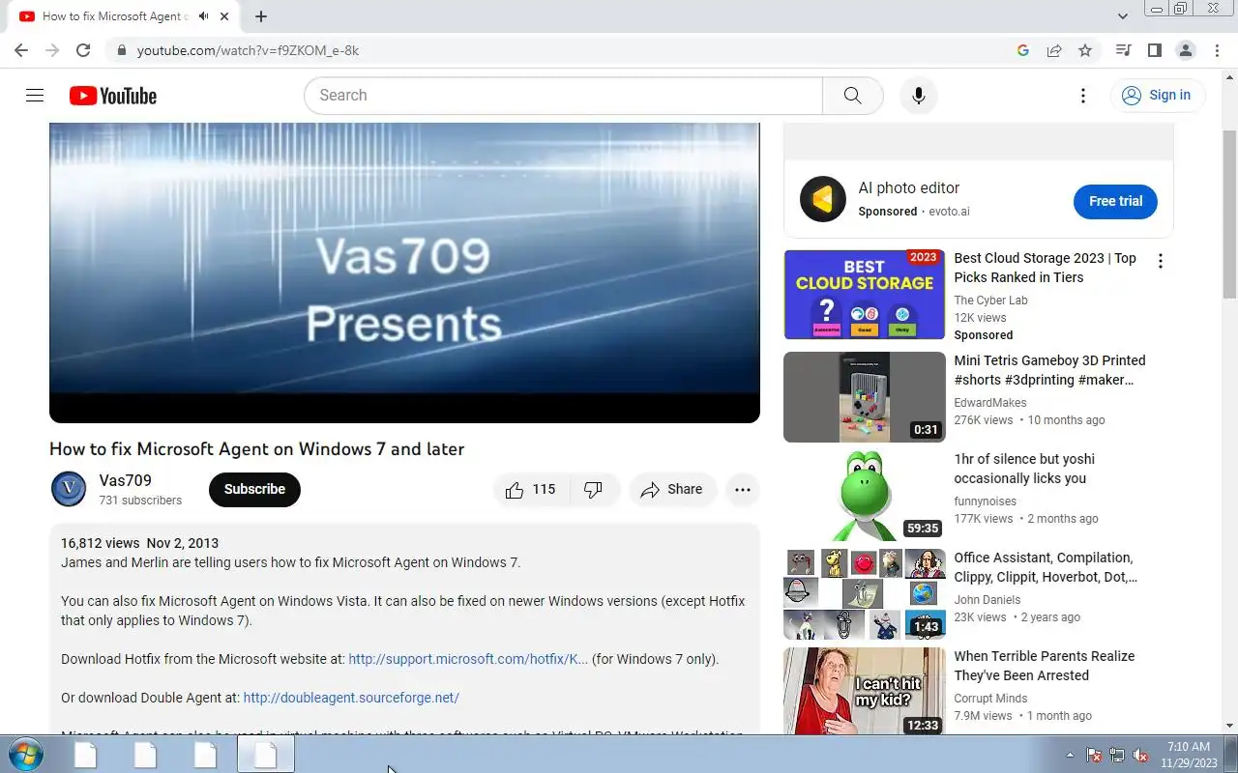
Task: Click The Cyber Lab channel name
Action: pos(990,301)
